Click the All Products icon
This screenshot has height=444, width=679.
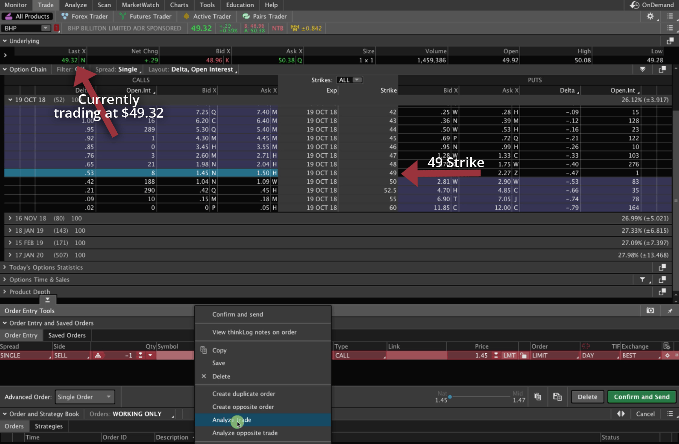(8, 16)
